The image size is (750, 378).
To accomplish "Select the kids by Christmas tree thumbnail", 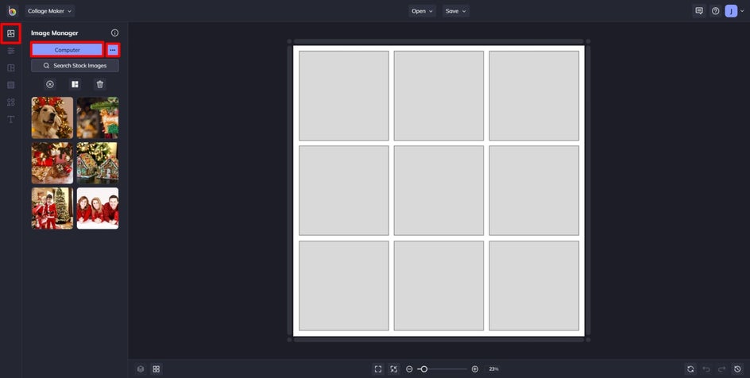I will [52, 208].
